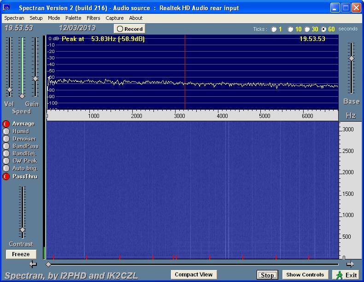Image resolution: width=364 pixels, height=282 pixels.
Task: Click the Contrast slider handle
Action: click(23, 230)
